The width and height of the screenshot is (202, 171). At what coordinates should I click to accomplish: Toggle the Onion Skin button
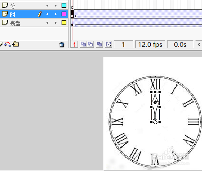click(x=84, y=44)
